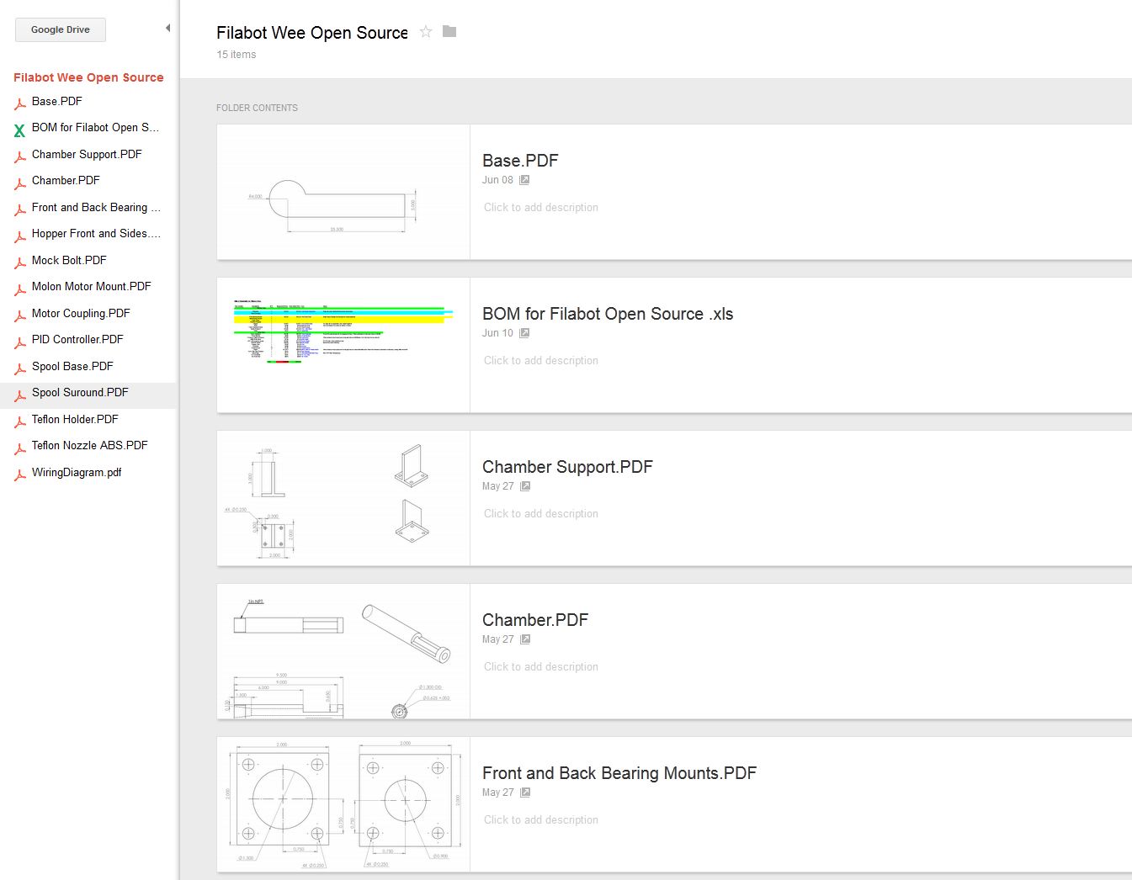This screenshot has height=880, width=1132.
Task: Open Motor Coupling.PDF from the sidebar
Action: coord(81,313)
